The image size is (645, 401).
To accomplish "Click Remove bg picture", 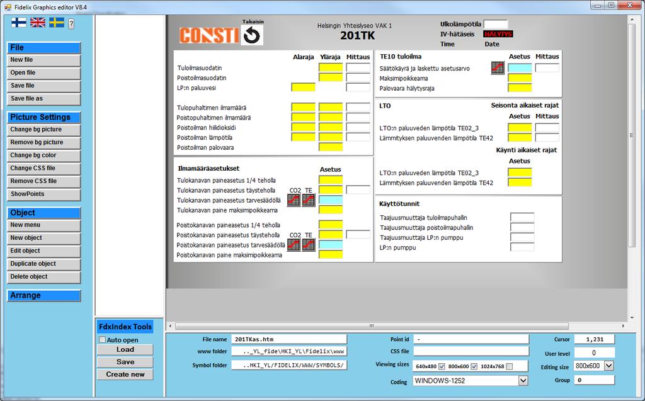I will click(x=43, y=142).
